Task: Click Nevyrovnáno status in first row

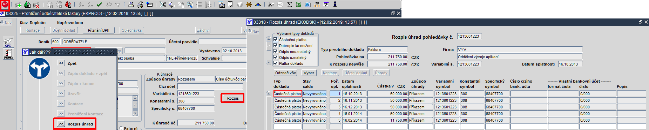Action: click(x=314, y=94)
